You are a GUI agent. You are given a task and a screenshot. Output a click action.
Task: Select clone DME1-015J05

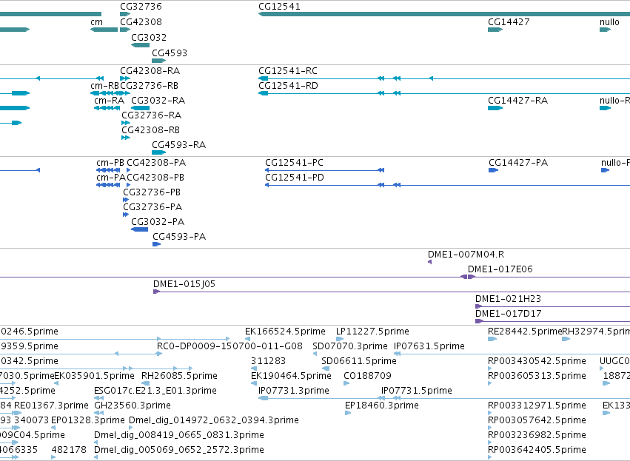[x=184, y=284]
